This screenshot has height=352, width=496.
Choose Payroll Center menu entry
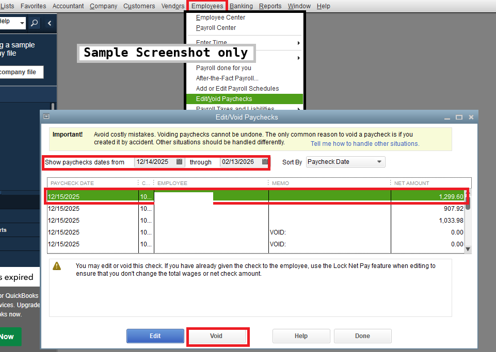[216, 28]
